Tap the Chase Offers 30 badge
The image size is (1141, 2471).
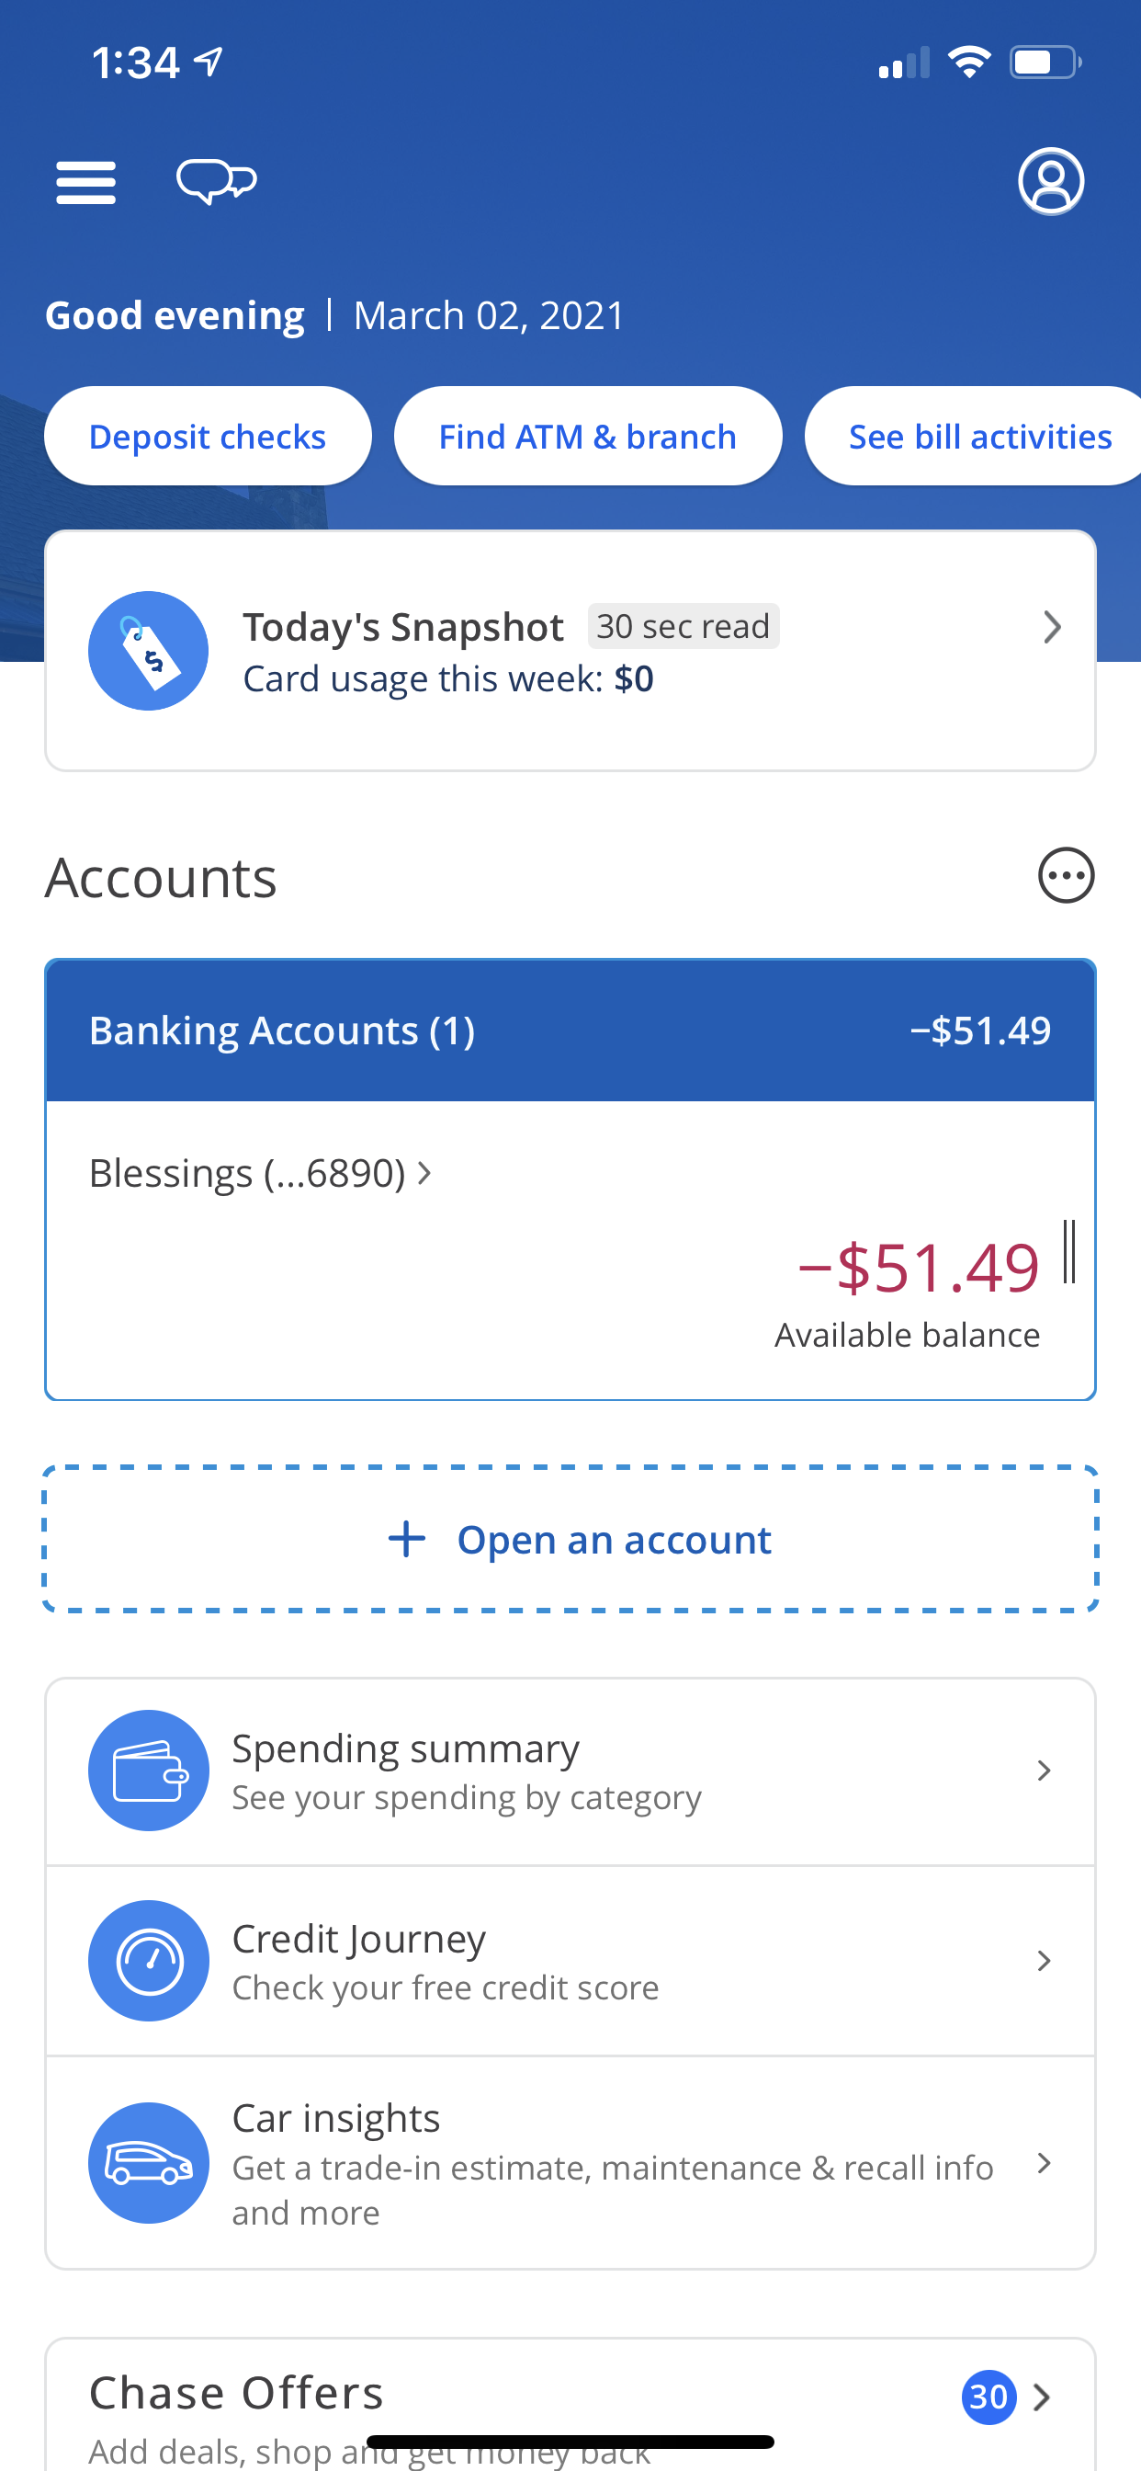[988, 2397]
